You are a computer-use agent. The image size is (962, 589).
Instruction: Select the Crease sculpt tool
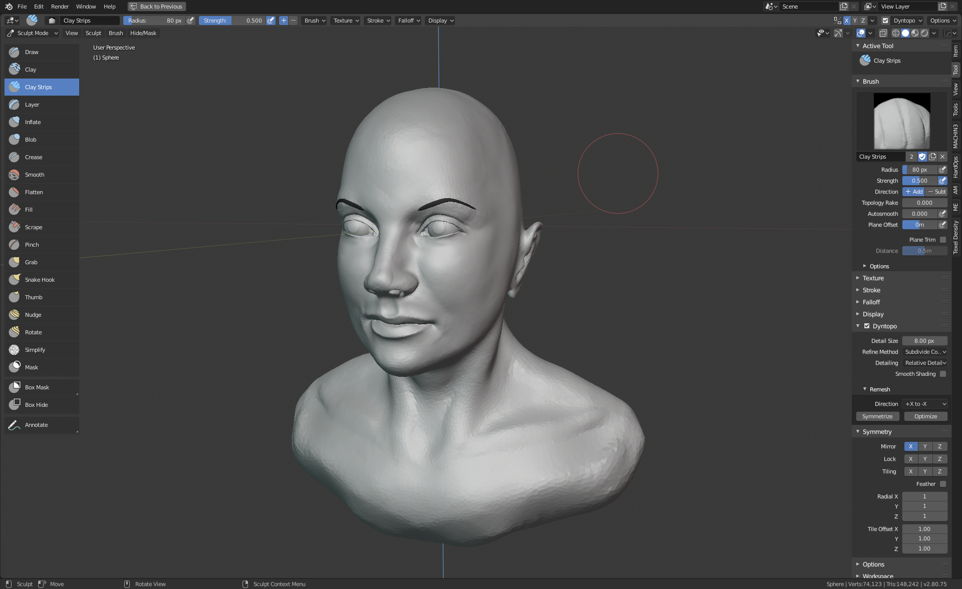click(34, 157)
